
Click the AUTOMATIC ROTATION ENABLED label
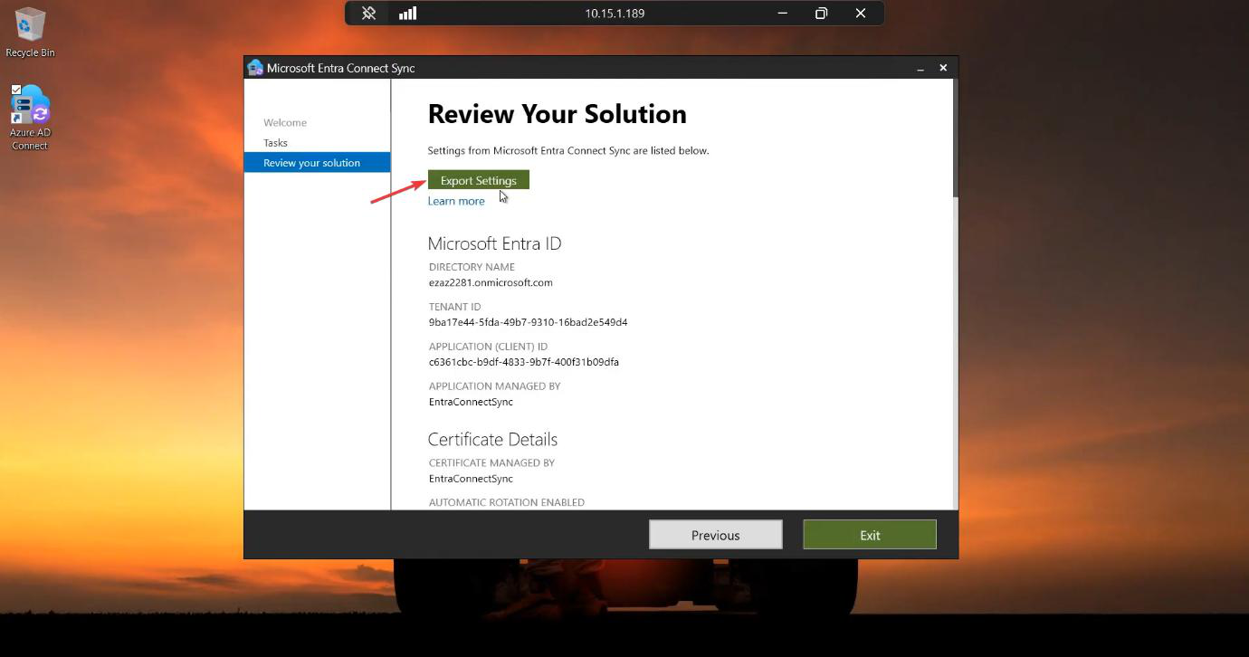pos(507,502)
